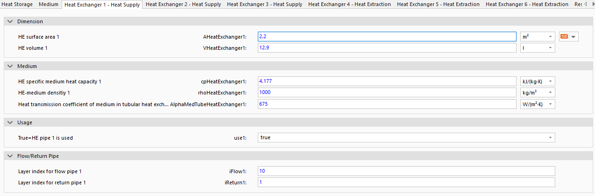Collapse the Dimension section
The width and height of the screenshot is (595, 196).
pyautogui.click(x=10, y=22)
